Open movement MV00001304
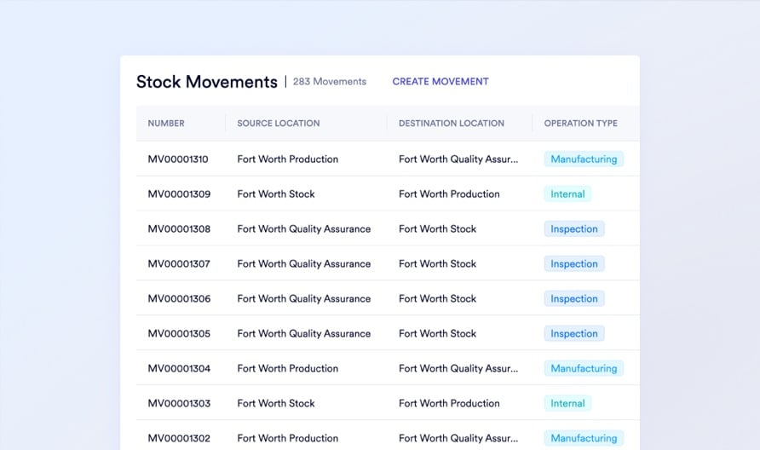This screenshot has width=760, height=450. click(x=179, y=368)
